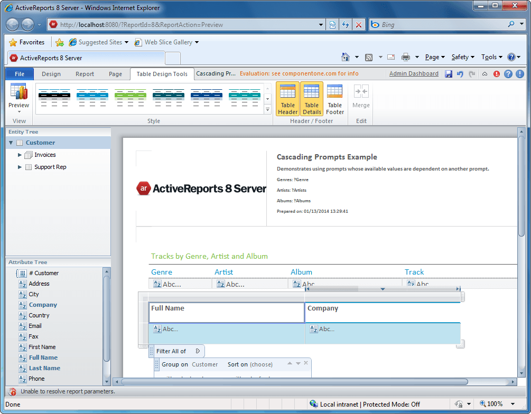Switch to the Report tab
Viewport: 531px width, 414px height.
(85, 74)
